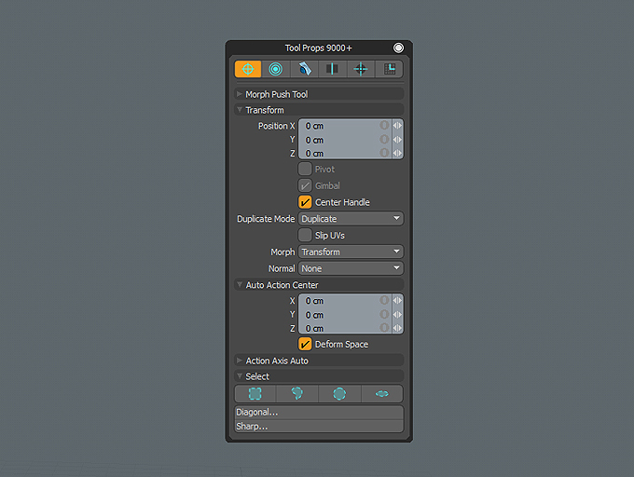The height and width of the screenshot is (477, 634).
Task: Open the Duplicate Mode dropdown
Action: tap(351, 219)
